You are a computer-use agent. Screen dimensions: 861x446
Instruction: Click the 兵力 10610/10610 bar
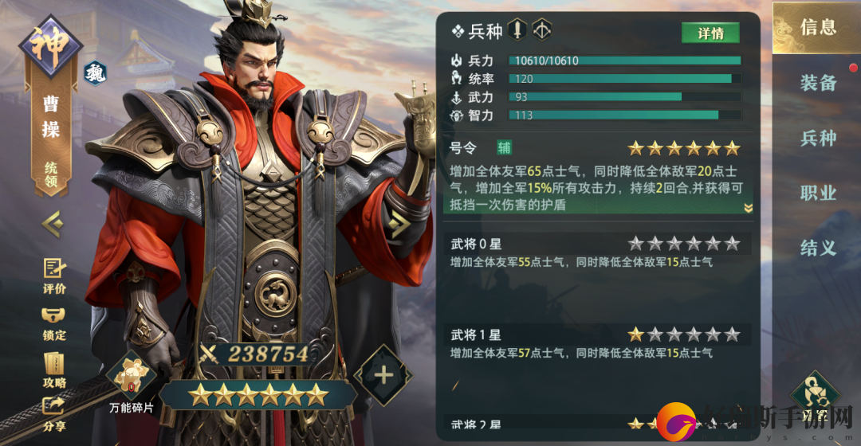624,61
